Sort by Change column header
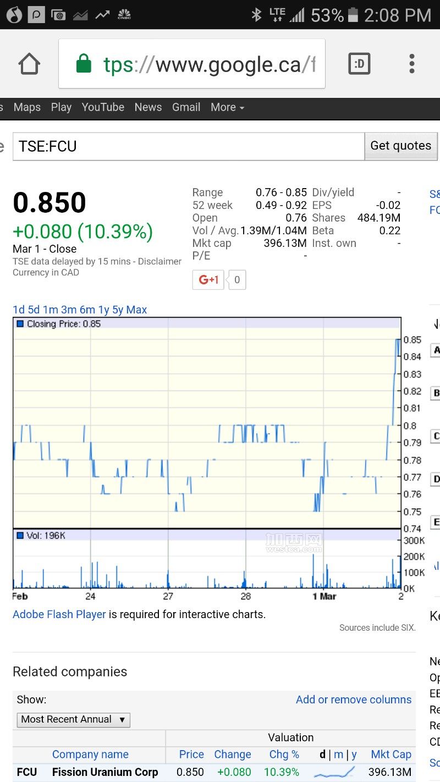Image resolution: width=440 pixels, height=782 pixels. [x=233, y=755]
